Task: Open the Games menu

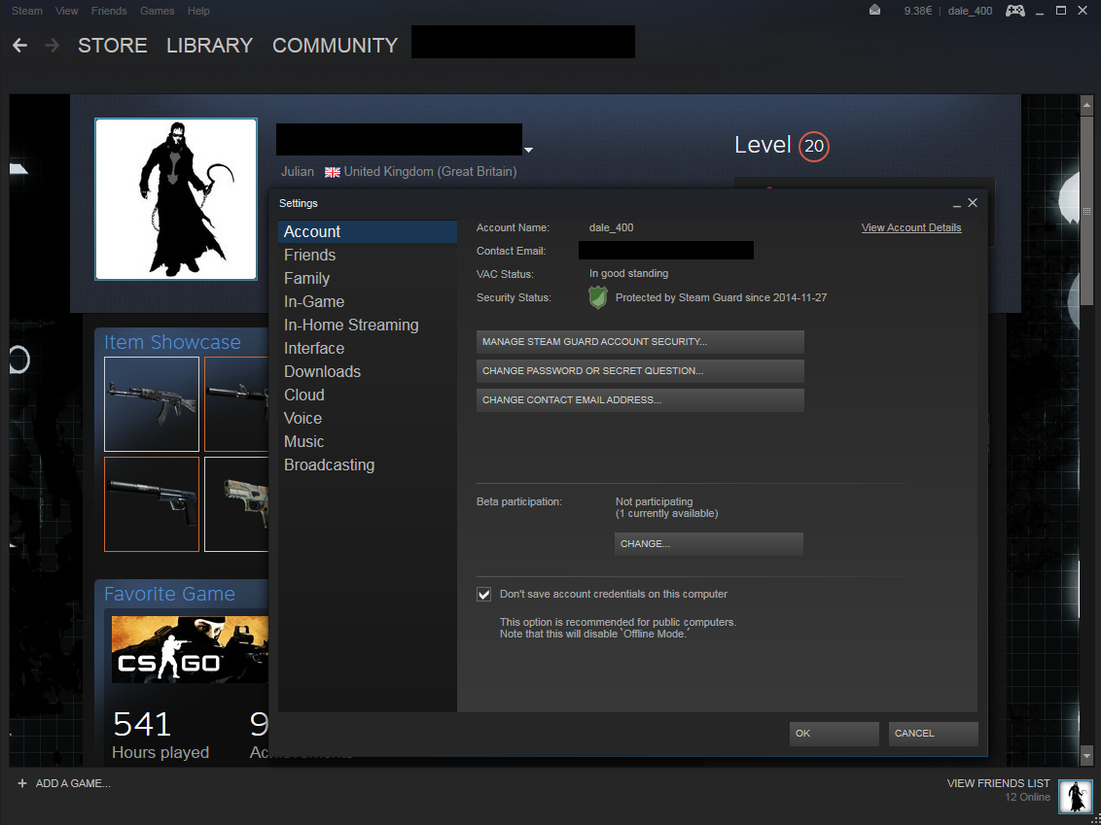Action: [x=158, y=11]
